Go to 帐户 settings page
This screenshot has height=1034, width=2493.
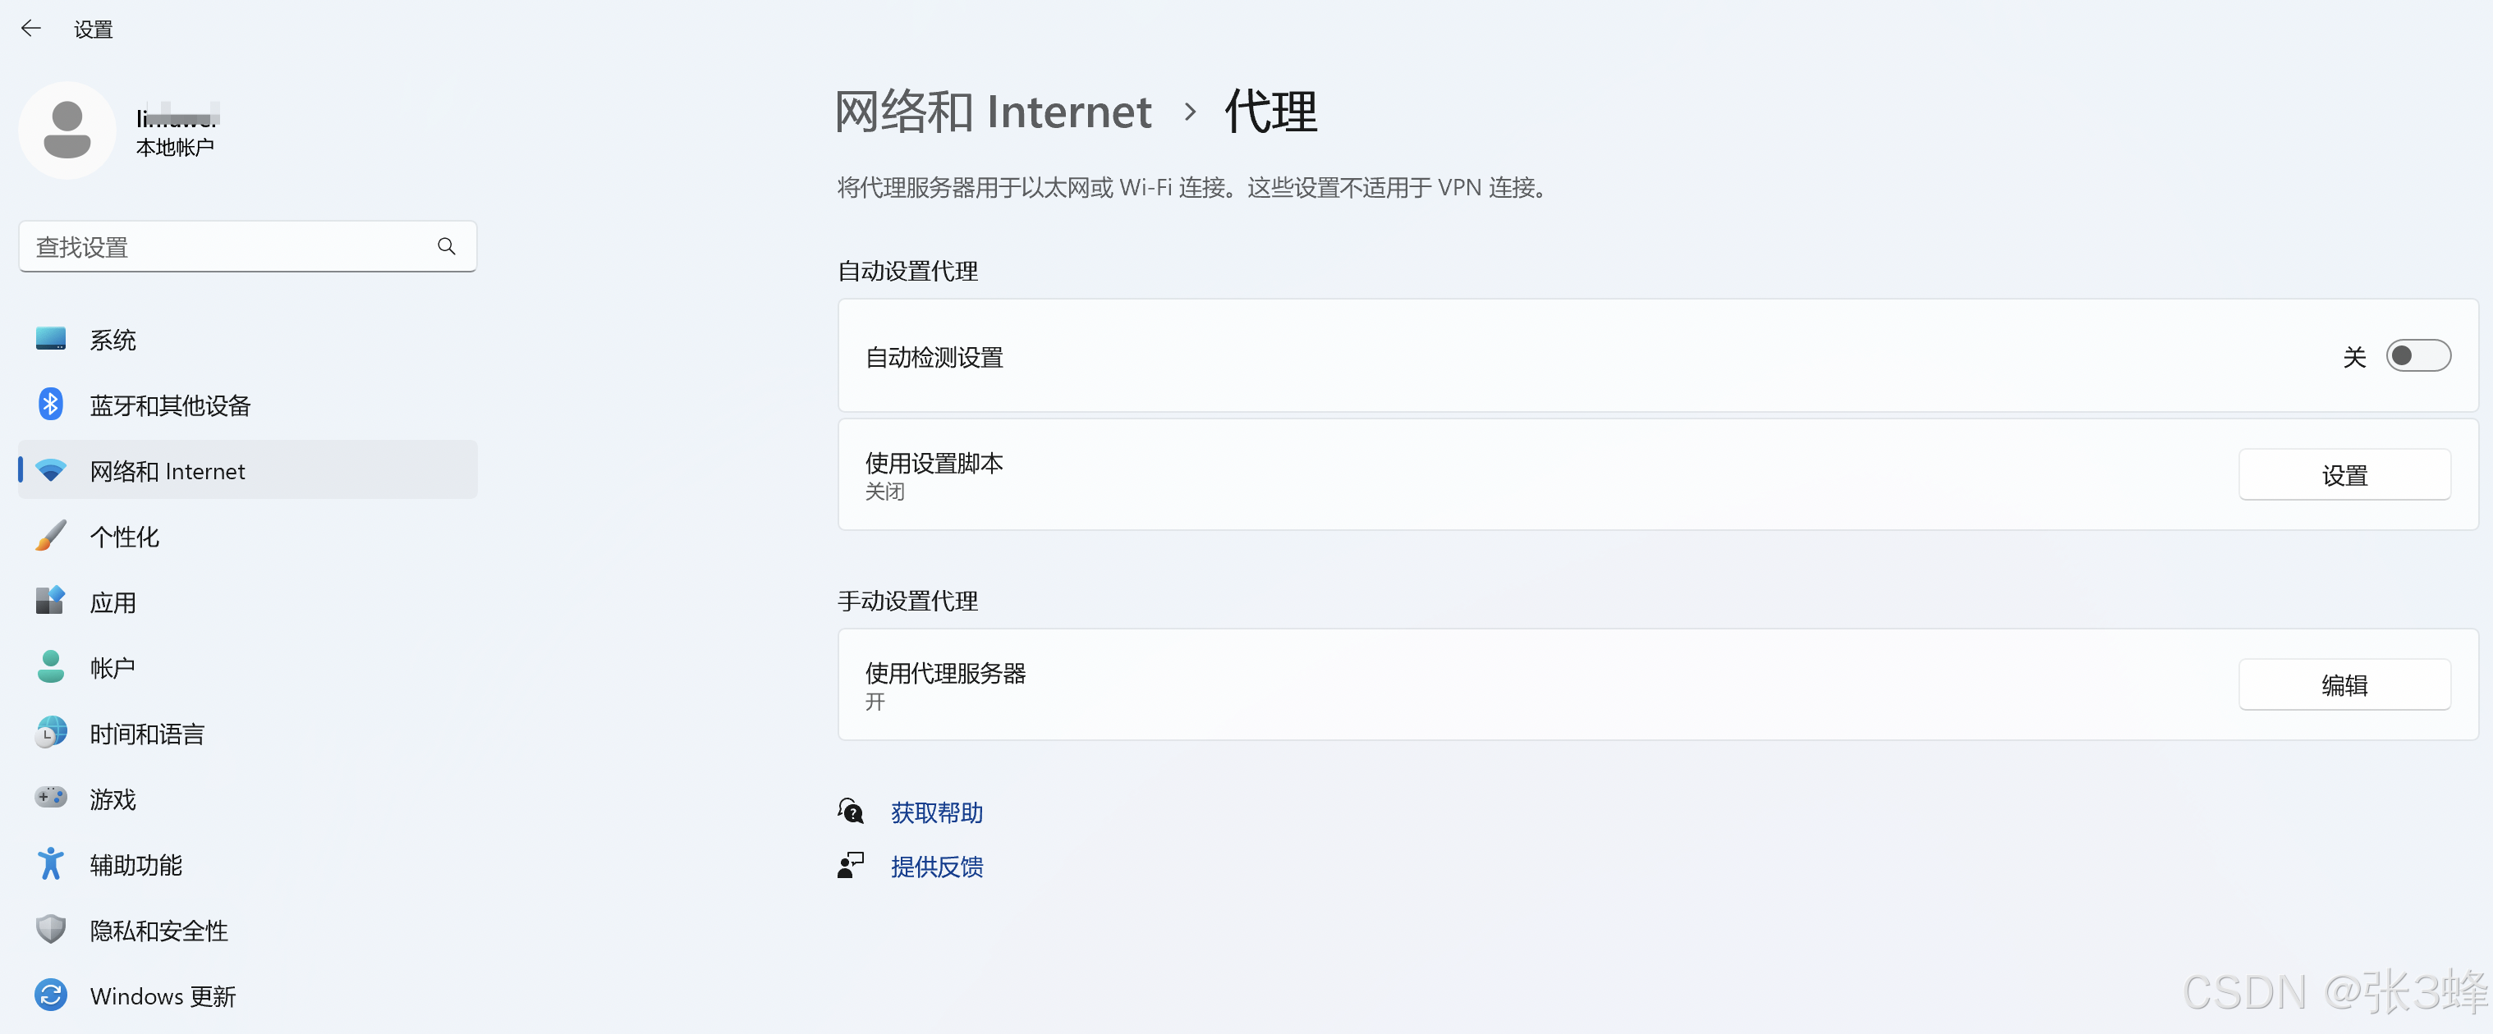(112, 667)
